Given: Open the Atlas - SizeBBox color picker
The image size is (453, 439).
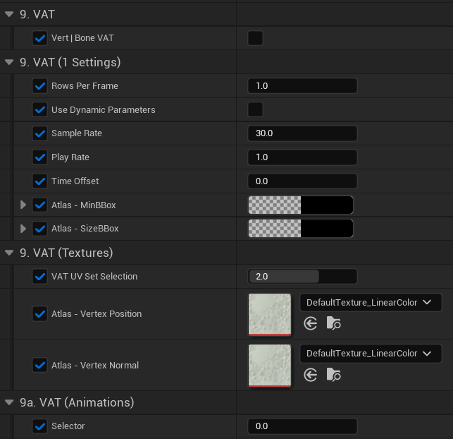Looking at the screenshot, I should (301, 229).
